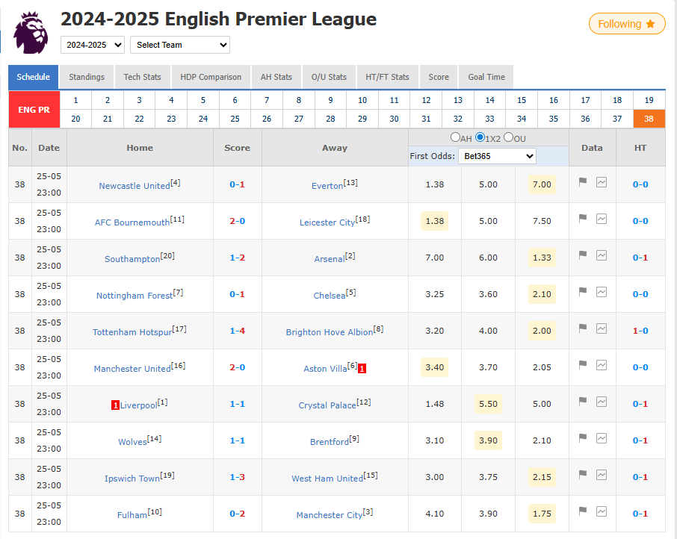Select the AH odds radio button

point(455,137)
